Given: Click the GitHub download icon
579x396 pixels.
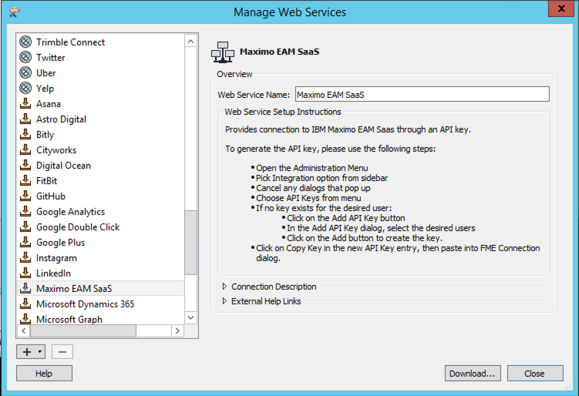Looking at the screenshot, I should coord(25,196).
